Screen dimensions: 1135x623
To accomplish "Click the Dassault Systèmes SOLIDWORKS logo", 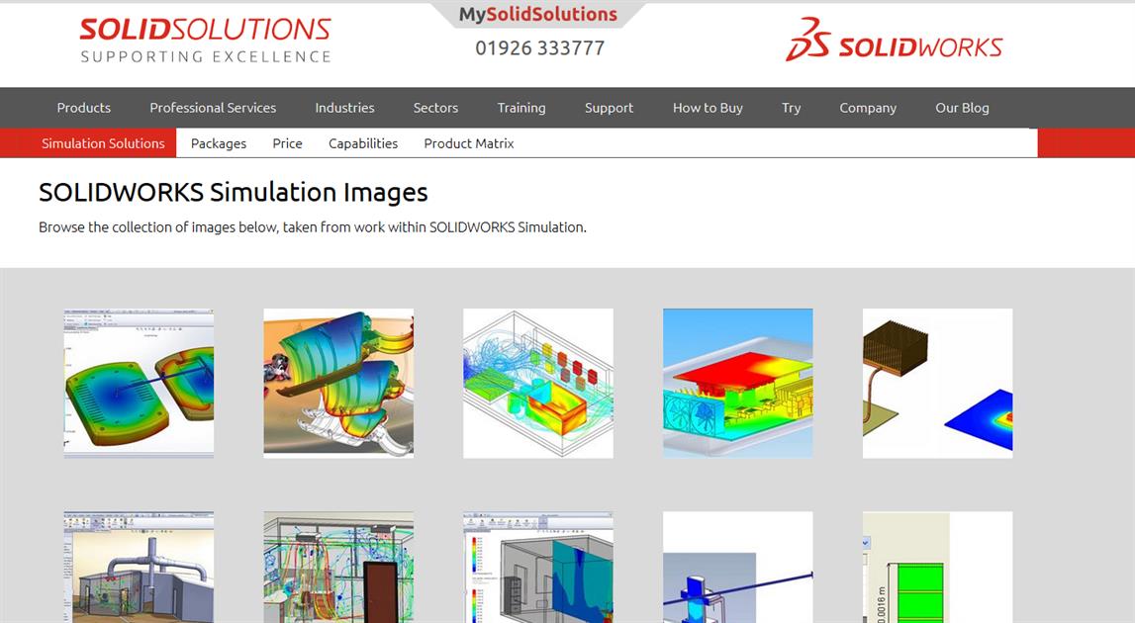I will coord(894,42).
